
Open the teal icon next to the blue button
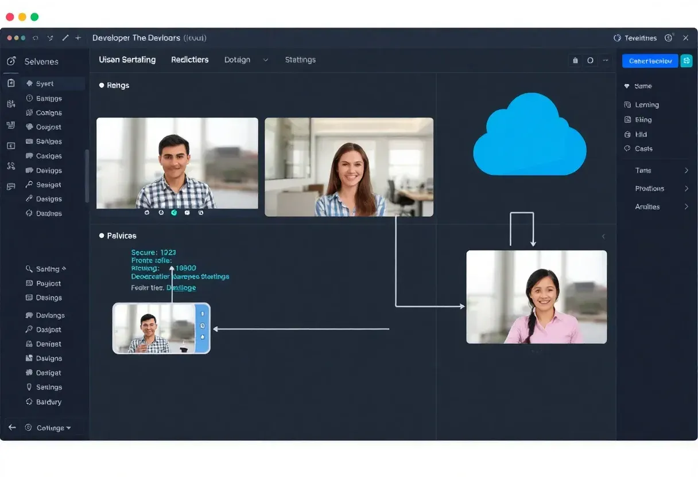[x=687, y=60]
